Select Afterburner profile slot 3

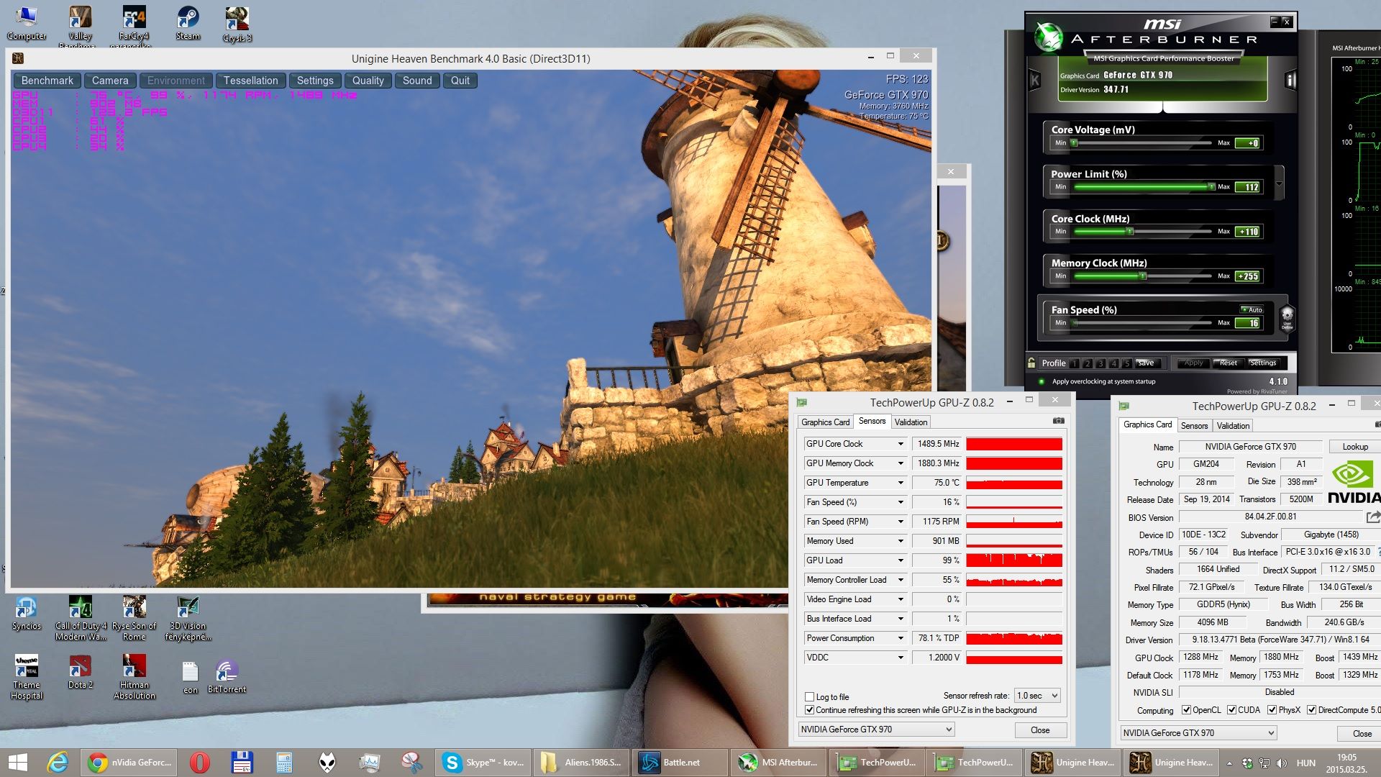coord(1100,363)
